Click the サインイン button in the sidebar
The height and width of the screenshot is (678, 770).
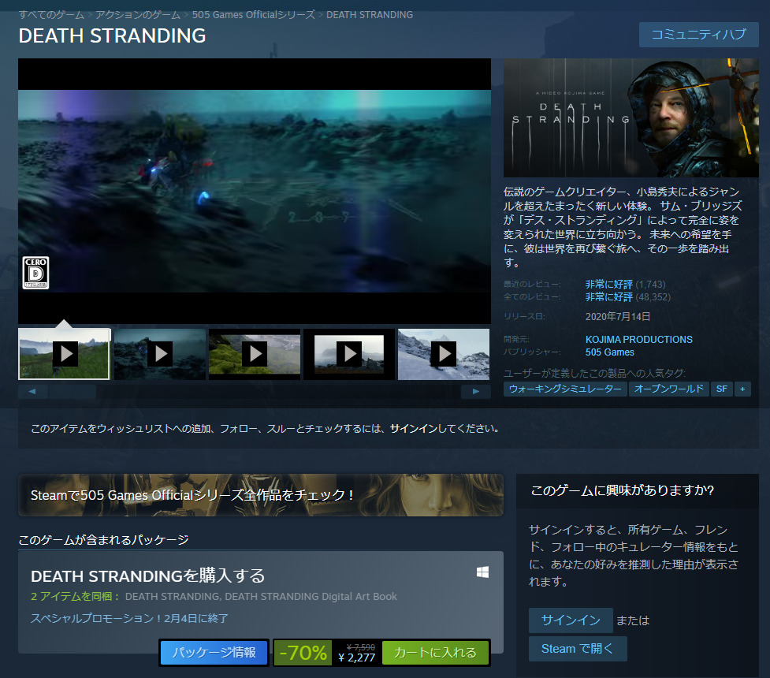point(571,620)
